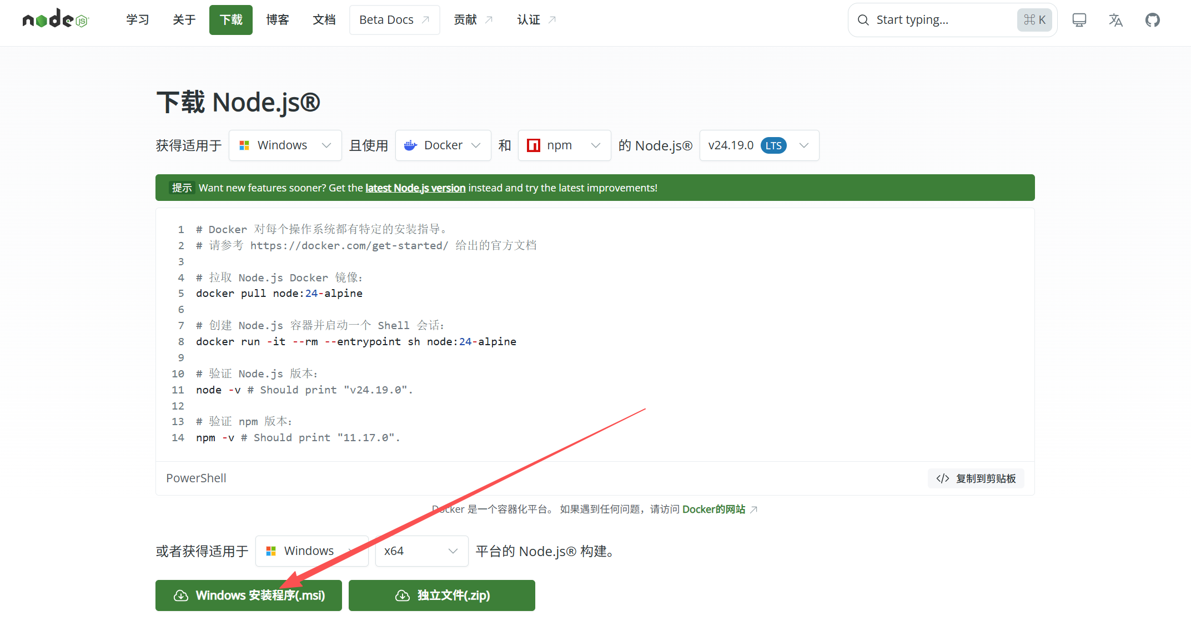1191x636 pixels.
Task: Open the 博客 page
Action: click(278, 20)
